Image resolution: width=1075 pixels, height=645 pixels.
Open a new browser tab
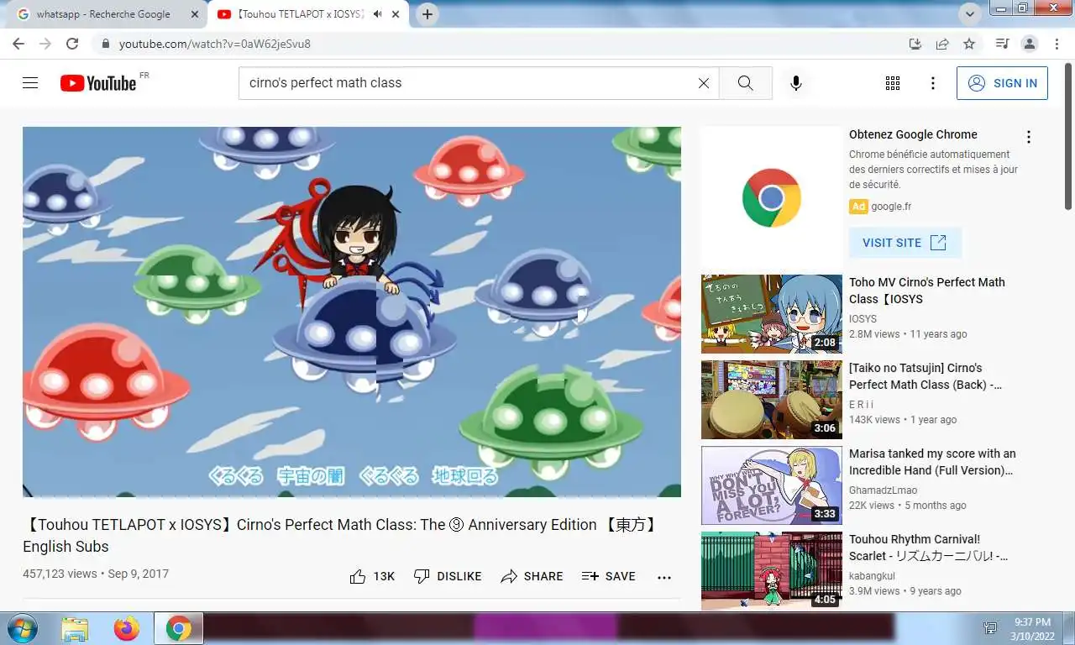click(x=427, y=14)
